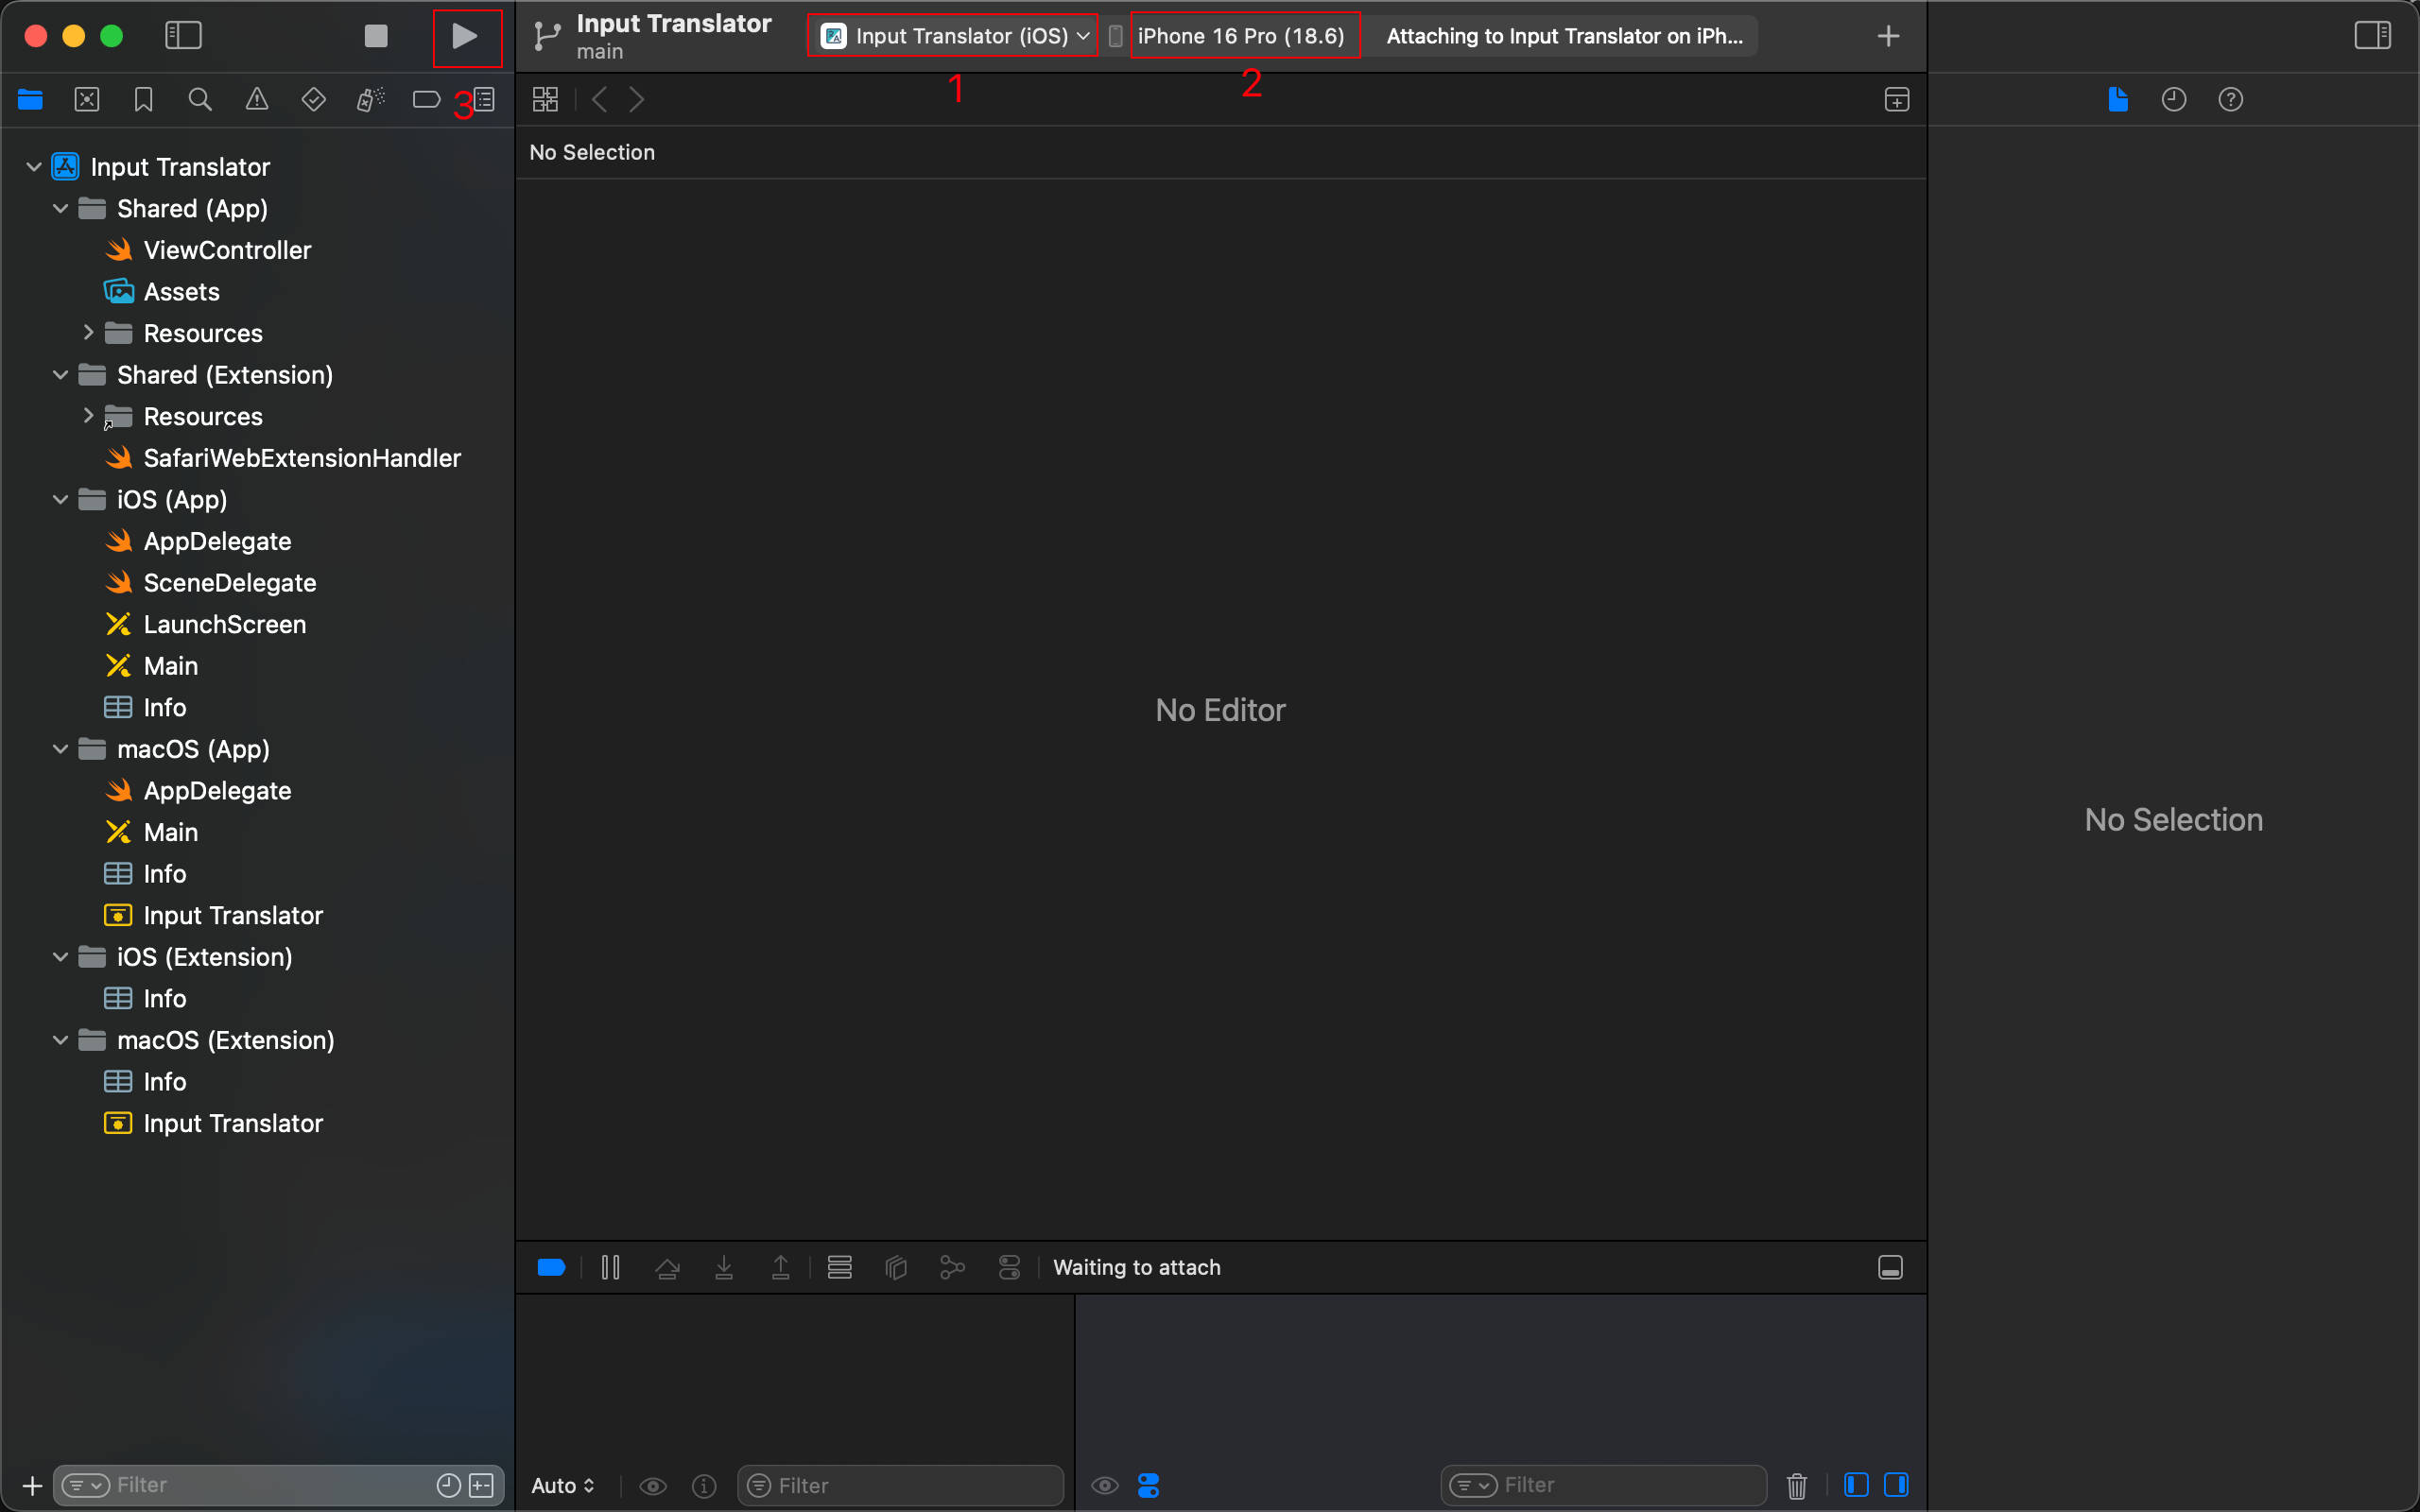Add a new file with navigator plus
This screenshot has width=2420, height=1512.
pos(32,1485)
